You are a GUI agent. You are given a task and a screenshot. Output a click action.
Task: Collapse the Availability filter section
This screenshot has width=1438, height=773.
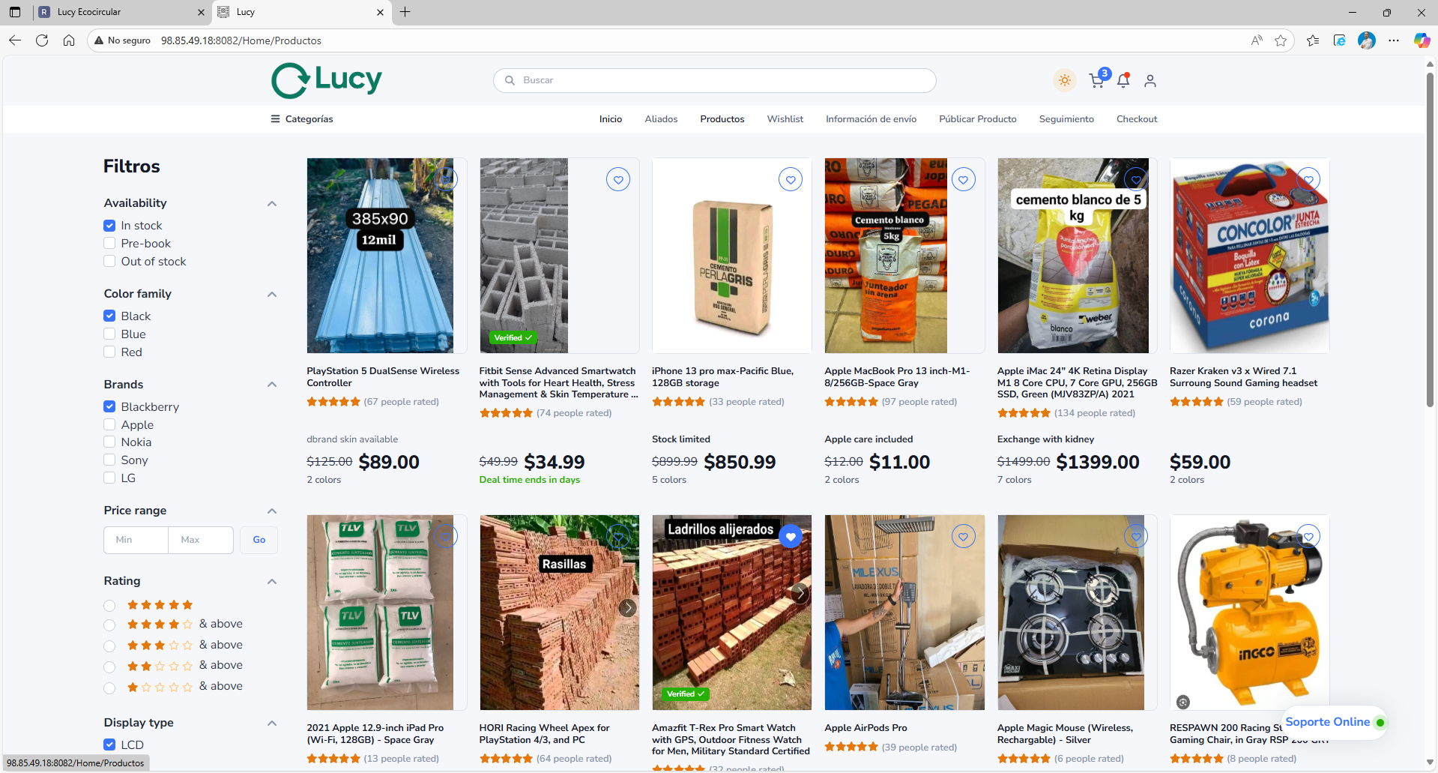click(272, 204)
